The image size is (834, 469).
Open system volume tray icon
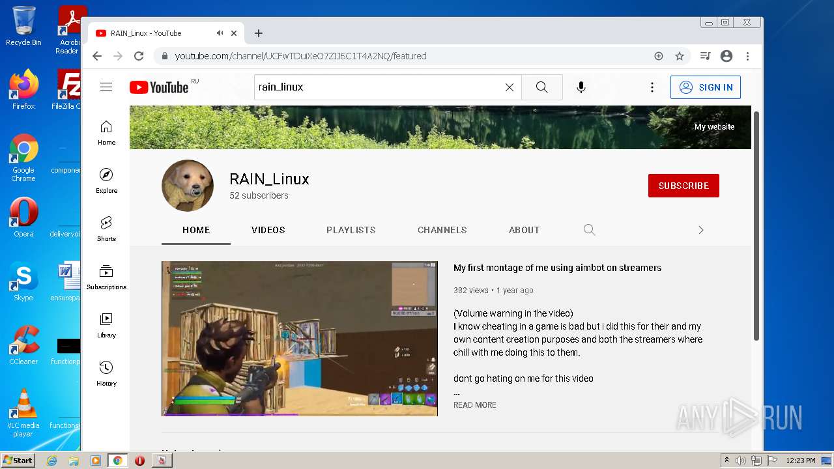pos(741,461)
